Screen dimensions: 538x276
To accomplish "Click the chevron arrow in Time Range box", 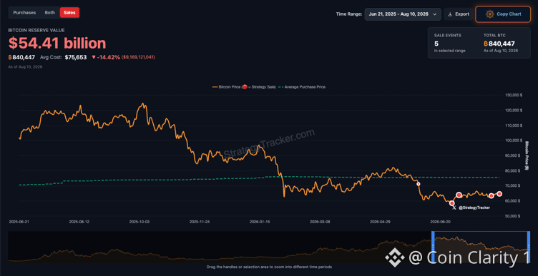I will (435, 14).
